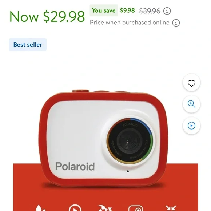
Task: Click the hammer shockproof feature icon
Action: [x=105, y=208]
